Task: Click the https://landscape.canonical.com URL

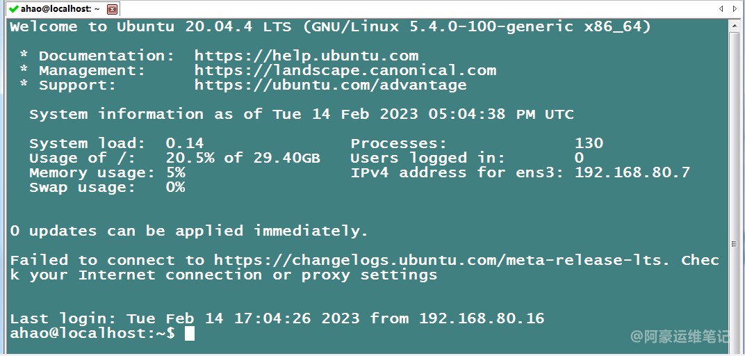Action: (x=345, y=70)
